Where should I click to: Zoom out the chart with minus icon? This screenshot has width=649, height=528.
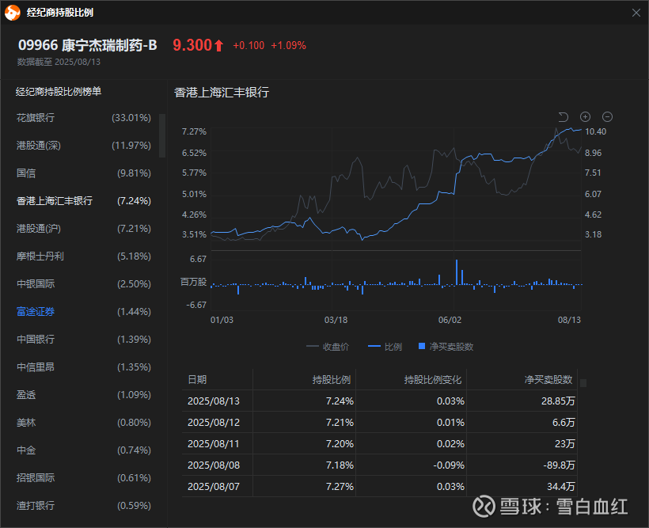[x=607, y=117]
